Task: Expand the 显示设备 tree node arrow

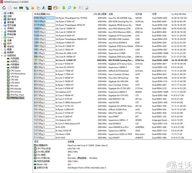Action: [x=2, y=25]
